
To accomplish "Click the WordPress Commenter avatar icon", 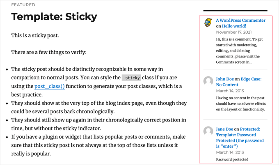I will click(208, 23).
